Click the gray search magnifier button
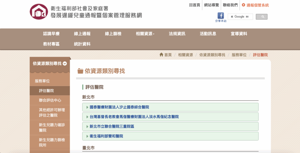The height and width of the screenshot is (153, 300). pos(262,17)
